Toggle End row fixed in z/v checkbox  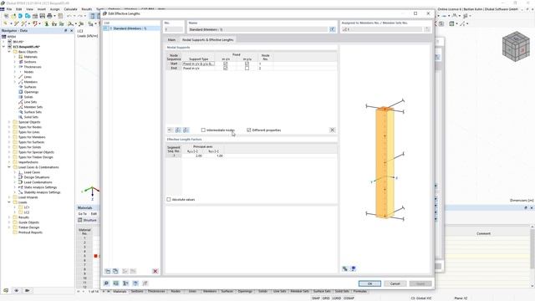(225, 69)
